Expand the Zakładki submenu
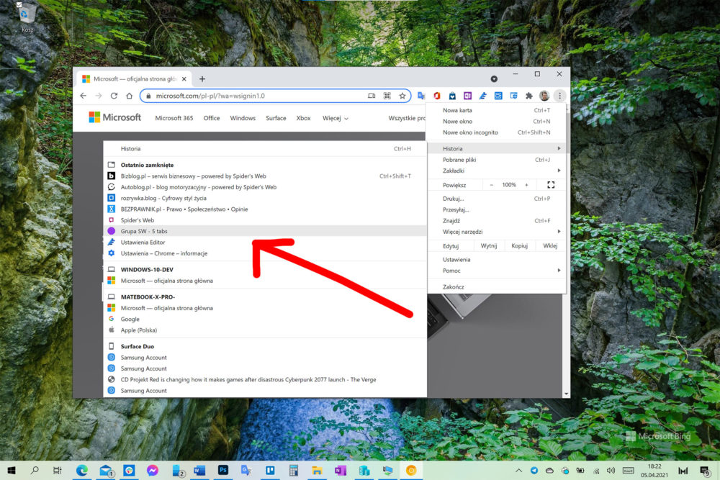This screenshot has width=720, height=480. [496, 171]
